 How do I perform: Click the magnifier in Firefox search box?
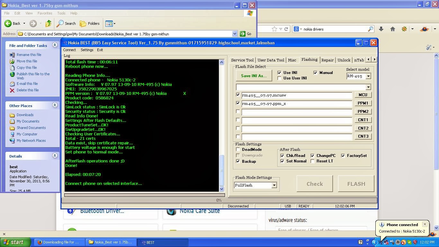[371, 29]
